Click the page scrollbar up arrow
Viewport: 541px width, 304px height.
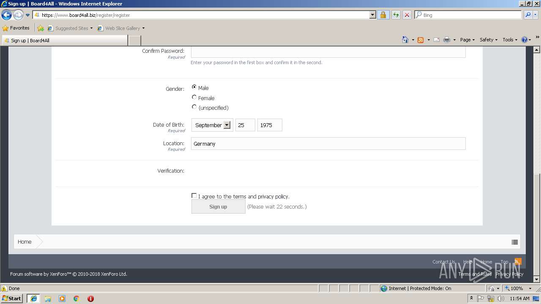click(537, 50)
